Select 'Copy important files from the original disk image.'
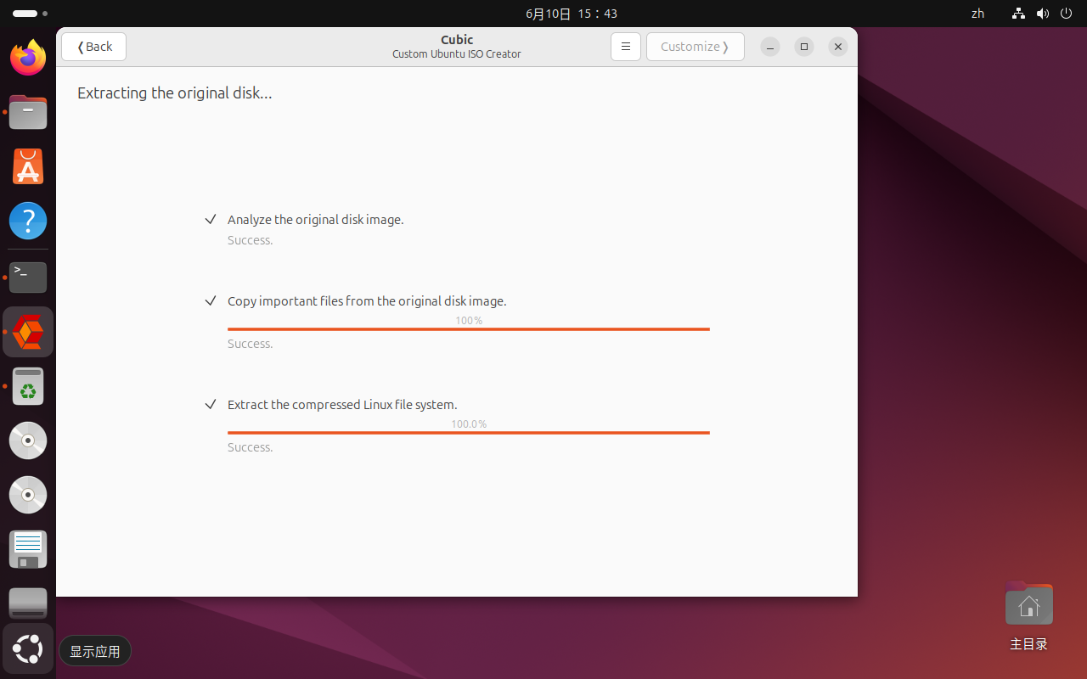The image size is (1087, 679). click(367, 301)
